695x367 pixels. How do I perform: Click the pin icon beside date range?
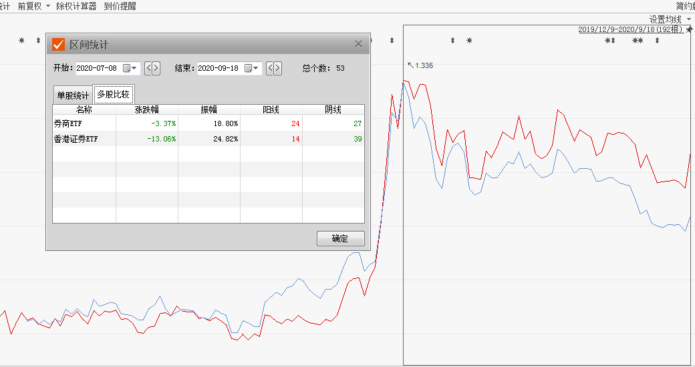click(690, 29)
